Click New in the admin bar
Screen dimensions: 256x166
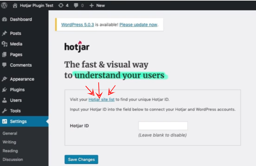[100, 5]
